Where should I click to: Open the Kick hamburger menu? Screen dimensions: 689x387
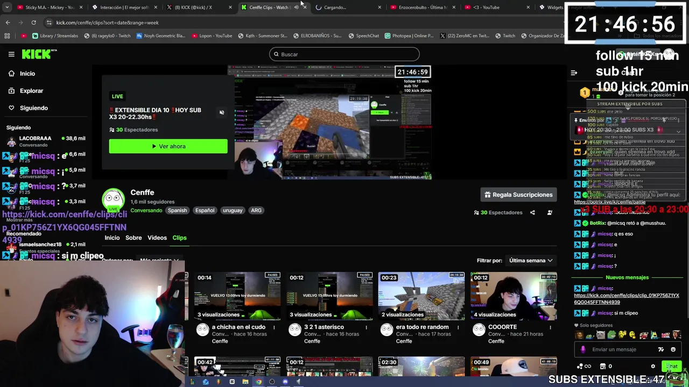pyautogui.click(x=11, y=54)
